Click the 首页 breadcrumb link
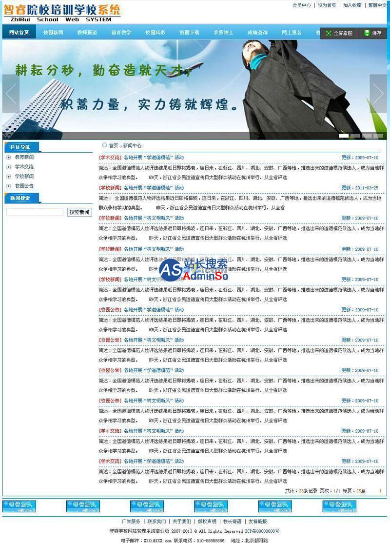This screenshot has width=390, height=543. pyautogui.click(x=114, y=146)
